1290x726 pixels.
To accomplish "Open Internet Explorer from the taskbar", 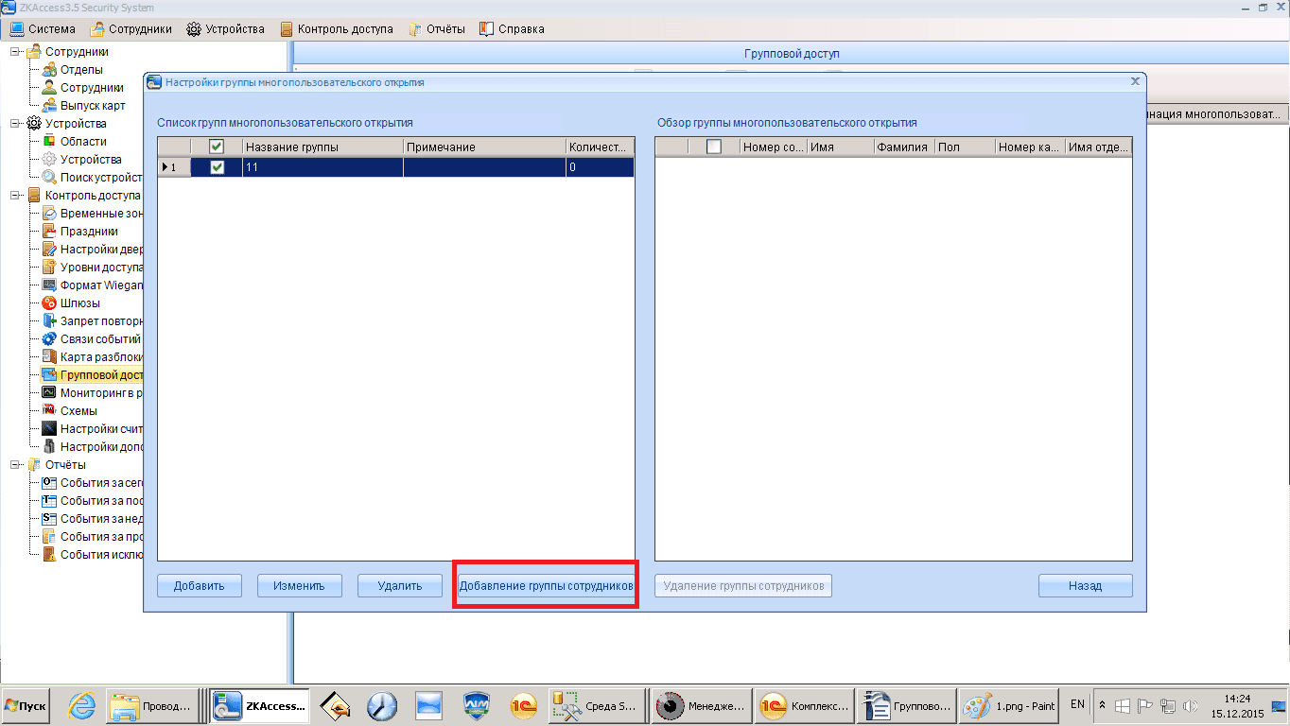I will tap(83, 705).
